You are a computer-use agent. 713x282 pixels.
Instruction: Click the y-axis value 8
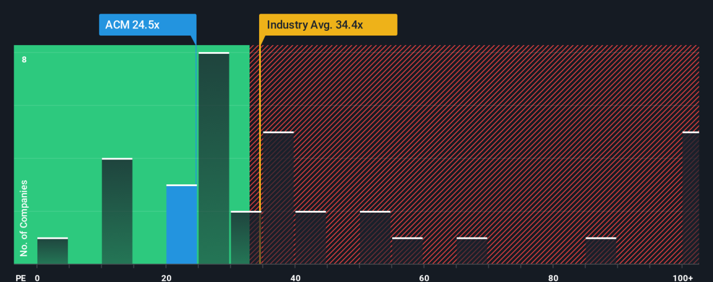point(24,59)
